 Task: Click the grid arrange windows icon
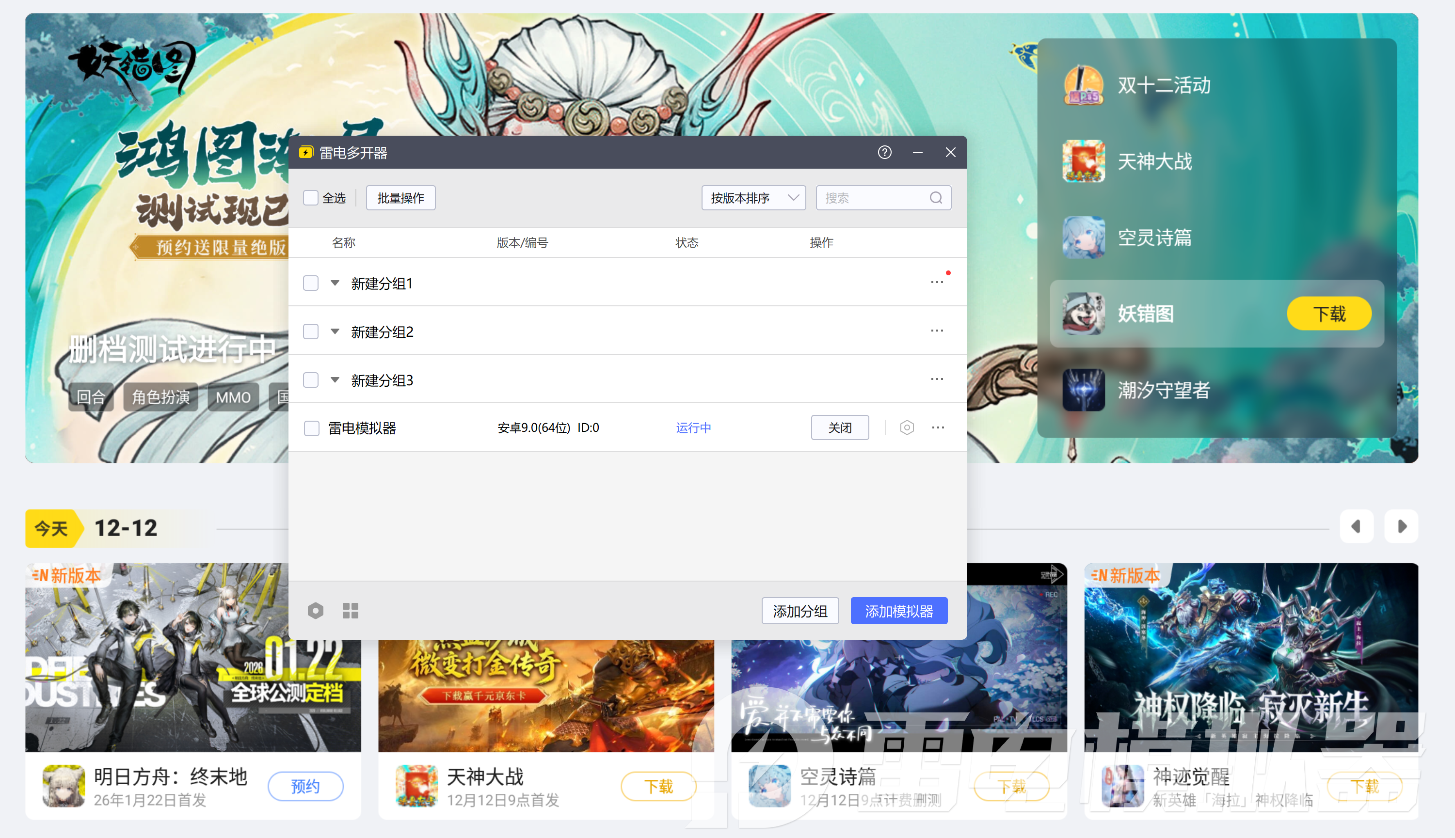(350, 611)
